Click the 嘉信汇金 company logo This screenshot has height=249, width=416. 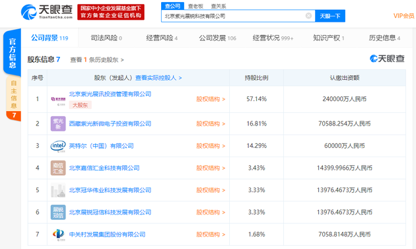point(58,168)
